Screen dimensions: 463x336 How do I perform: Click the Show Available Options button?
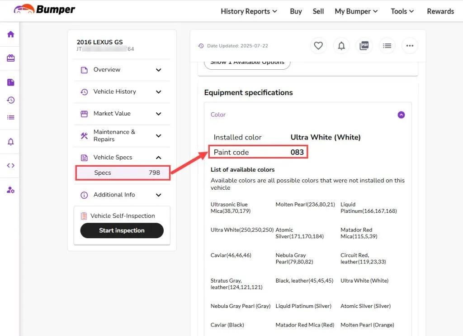pyautogui.click(x=247, y=63)
